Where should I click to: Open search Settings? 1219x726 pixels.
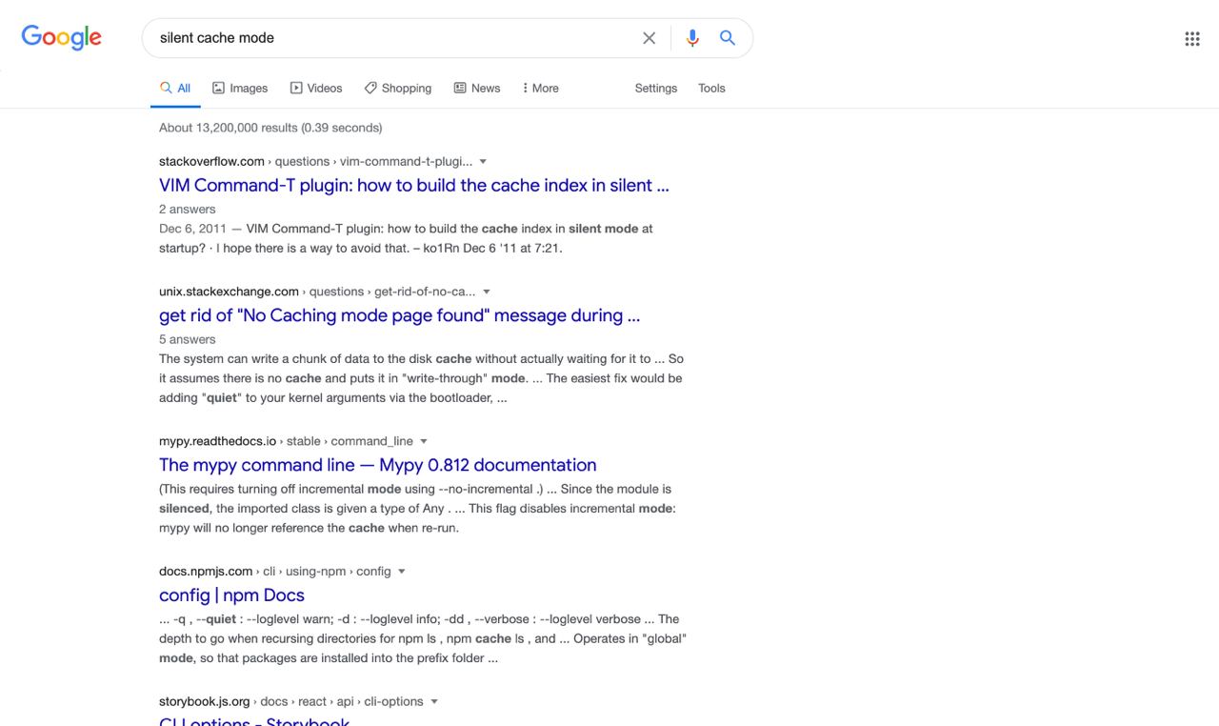pos(656,88)
